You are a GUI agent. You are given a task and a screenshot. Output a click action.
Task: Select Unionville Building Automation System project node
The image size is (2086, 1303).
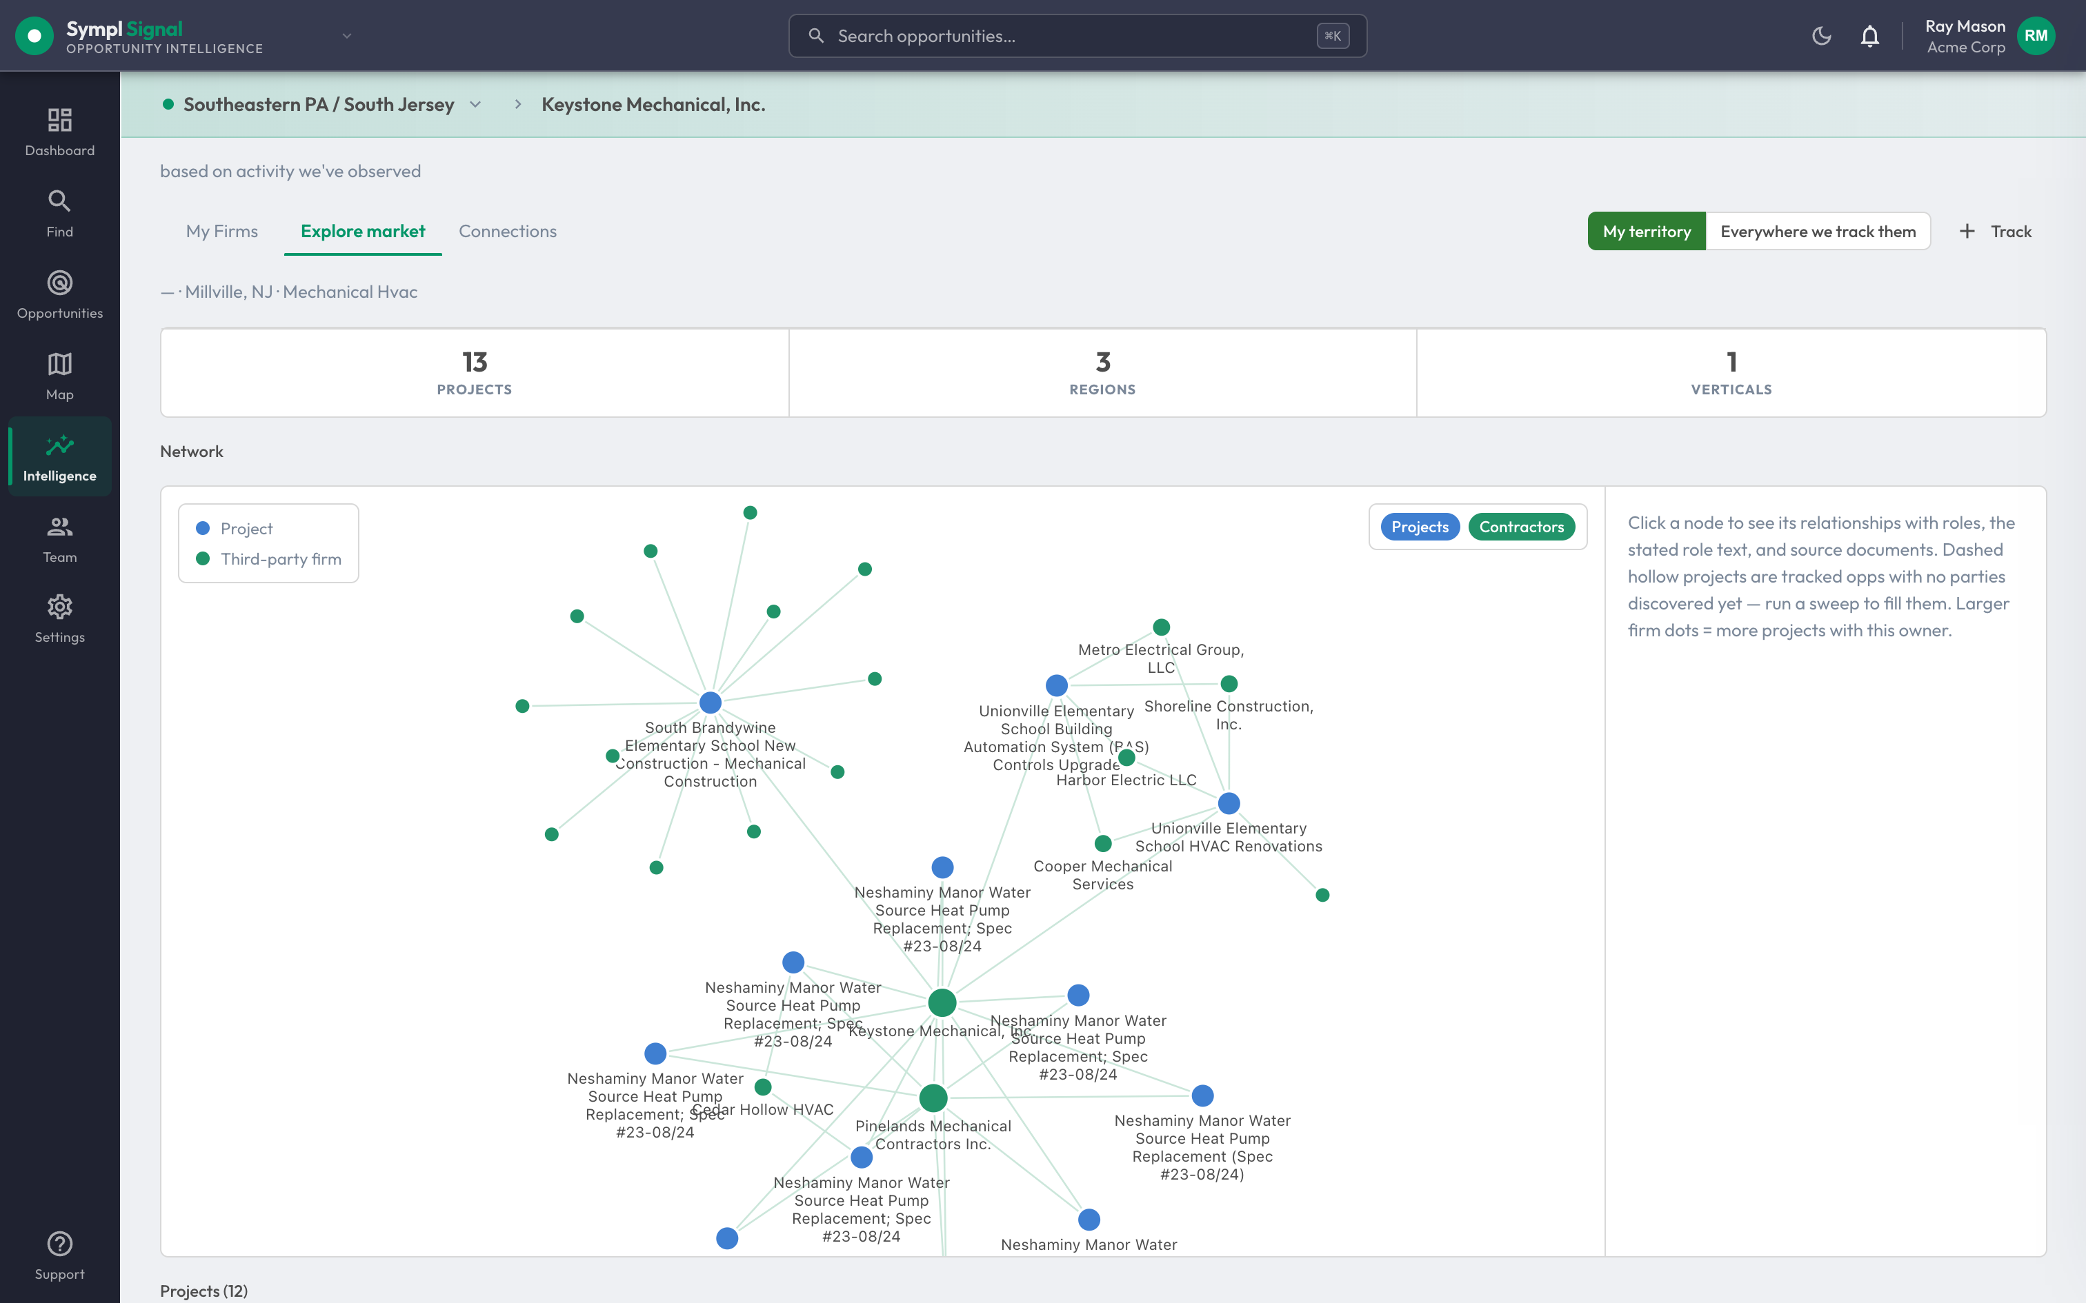pos(1057,685)
